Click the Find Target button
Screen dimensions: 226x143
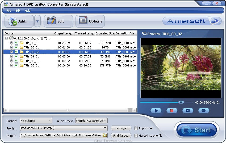pyautogui.click(x=121, y=136)
